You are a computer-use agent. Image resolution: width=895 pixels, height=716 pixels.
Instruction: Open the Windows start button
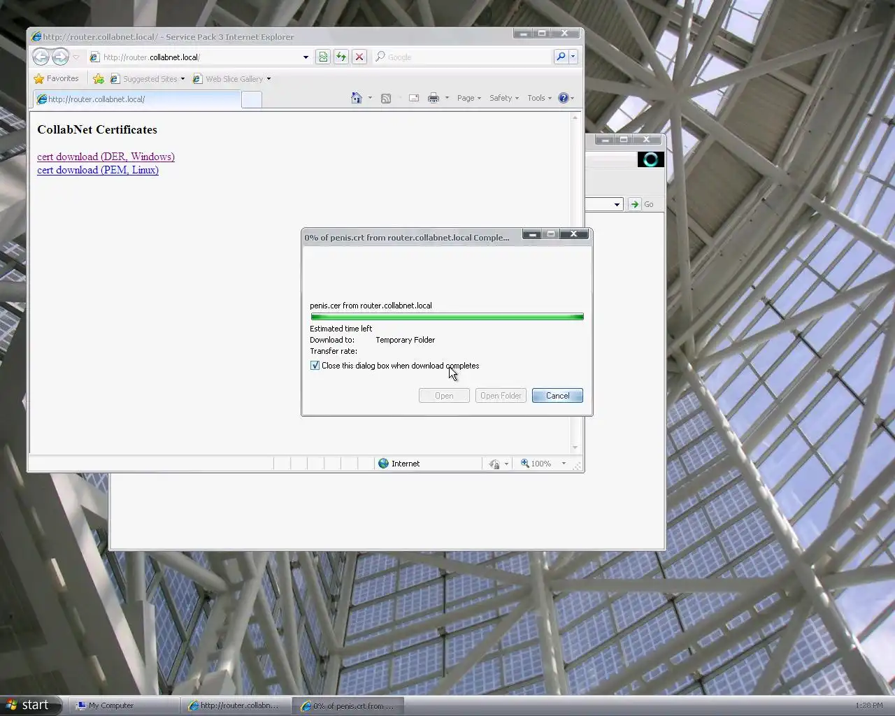pos(31,705)
